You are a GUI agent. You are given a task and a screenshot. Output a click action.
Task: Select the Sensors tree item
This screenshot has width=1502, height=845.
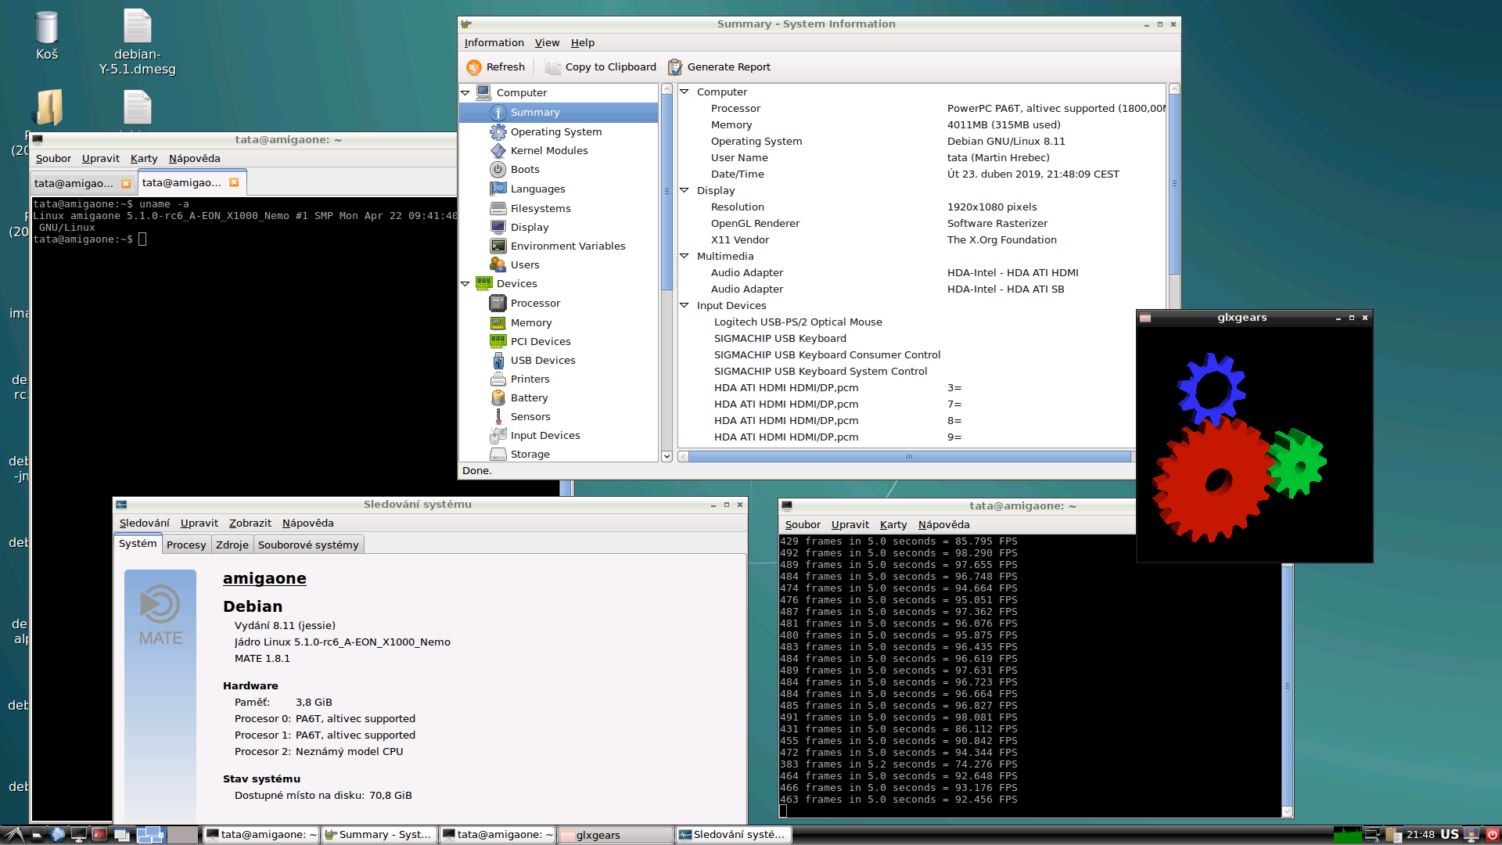coord(530,417)
